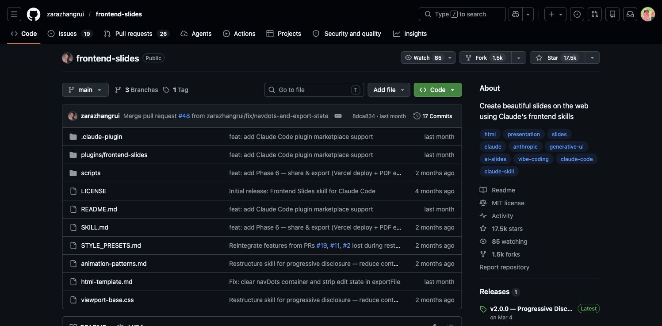Open the html-template.md file
Image resolution: width=662 pixels, height=326 pixels.
(107, 282)
